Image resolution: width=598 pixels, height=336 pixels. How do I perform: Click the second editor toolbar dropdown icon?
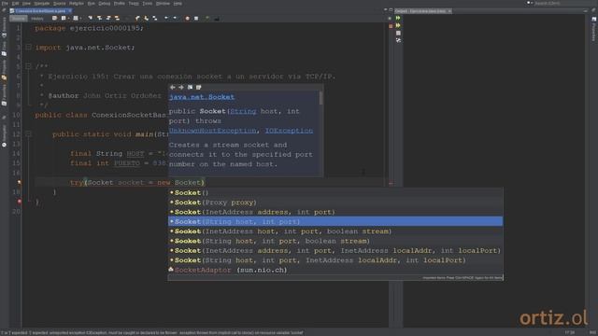click(x=64, y=19)
